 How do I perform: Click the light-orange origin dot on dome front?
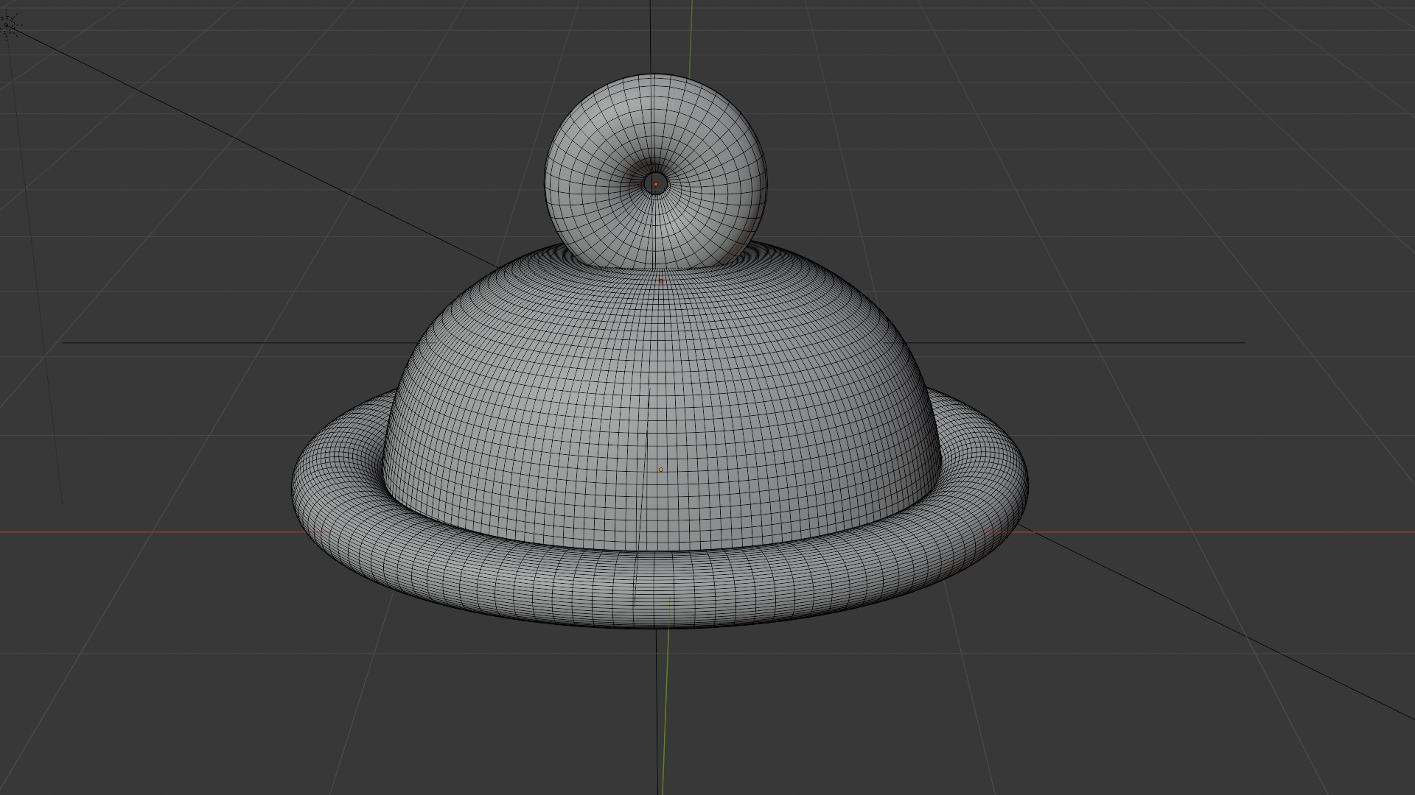pos(661,469)
